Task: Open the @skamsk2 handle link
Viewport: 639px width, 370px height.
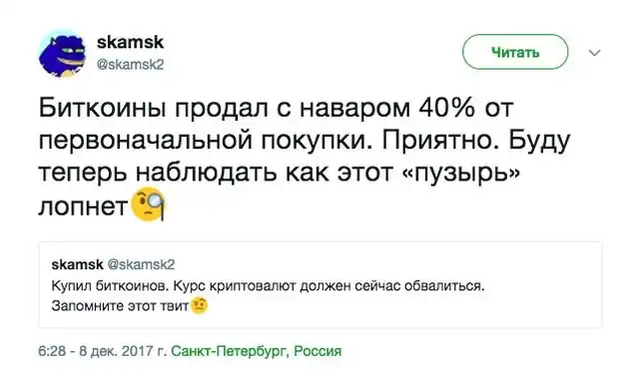Action: [x=130, y=64]
